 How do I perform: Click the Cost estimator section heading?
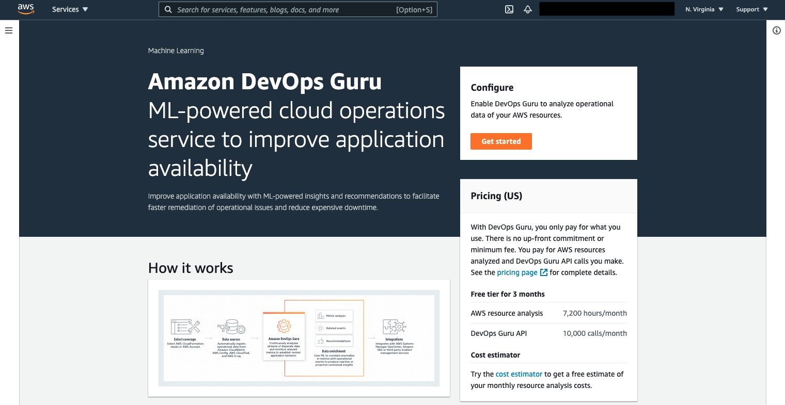coord(495,355)
